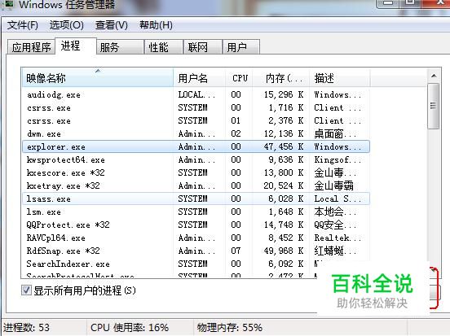Click CPU value 02 for dwm.exe

(x=236, y=133)
